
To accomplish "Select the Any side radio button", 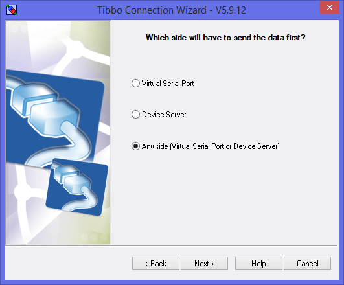I will coord(135,146).
